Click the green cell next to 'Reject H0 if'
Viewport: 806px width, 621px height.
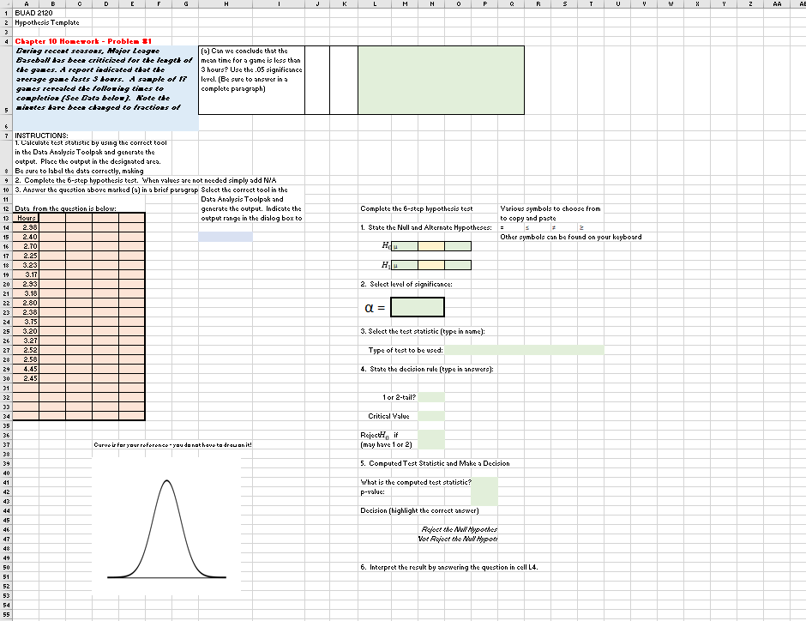pyautogui.click(x=431, y=439)
